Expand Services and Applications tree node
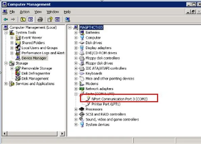The width and height of the screenshot is (201, 144). pyautogui.click(x=6, y=84)
